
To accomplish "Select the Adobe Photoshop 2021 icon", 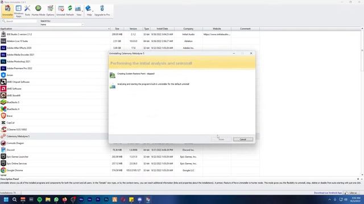I will tap(3, 62).
